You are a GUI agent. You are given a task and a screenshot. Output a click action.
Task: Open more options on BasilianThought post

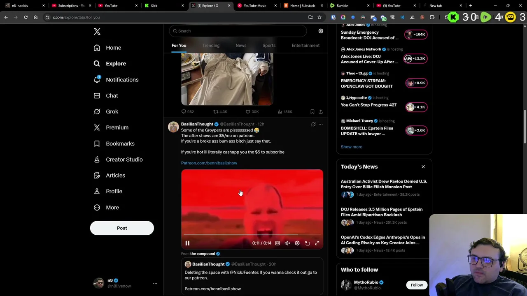(x=321, y=124)
